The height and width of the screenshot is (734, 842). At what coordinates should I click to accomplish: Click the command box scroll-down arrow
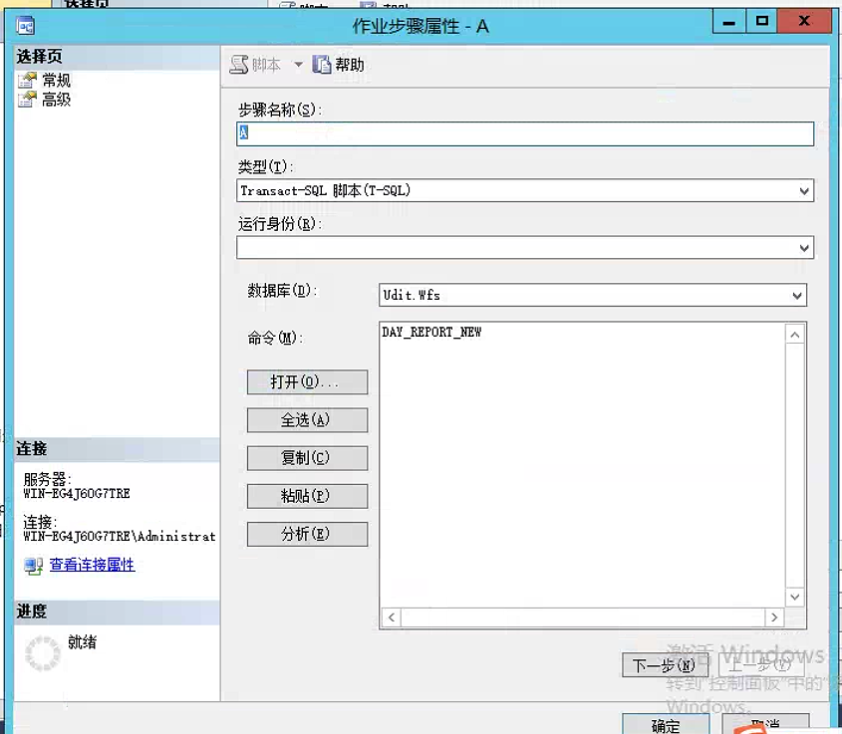tap(795, 597)
